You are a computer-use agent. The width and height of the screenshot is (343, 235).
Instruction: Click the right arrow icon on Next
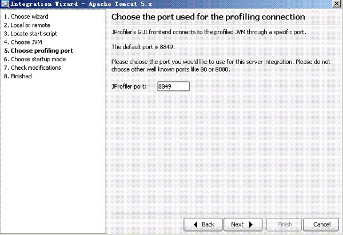coord(252,224)
